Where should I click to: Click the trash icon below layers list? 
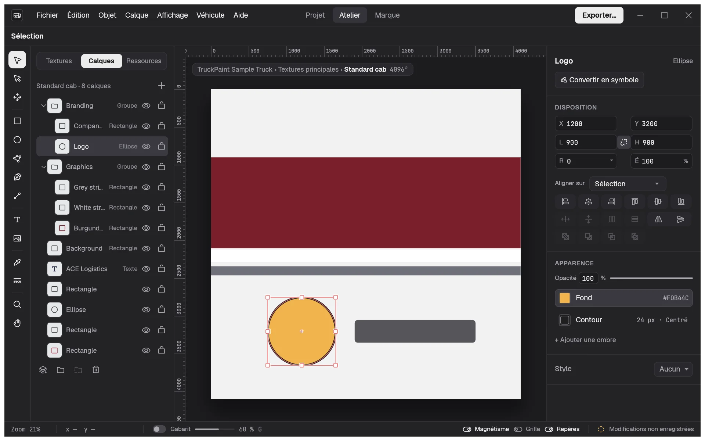click(x=96, y=370)
